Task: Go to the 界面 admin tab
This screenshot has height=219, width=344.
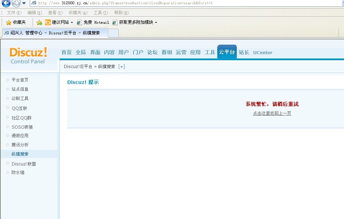Action: [x=95, y=52]
